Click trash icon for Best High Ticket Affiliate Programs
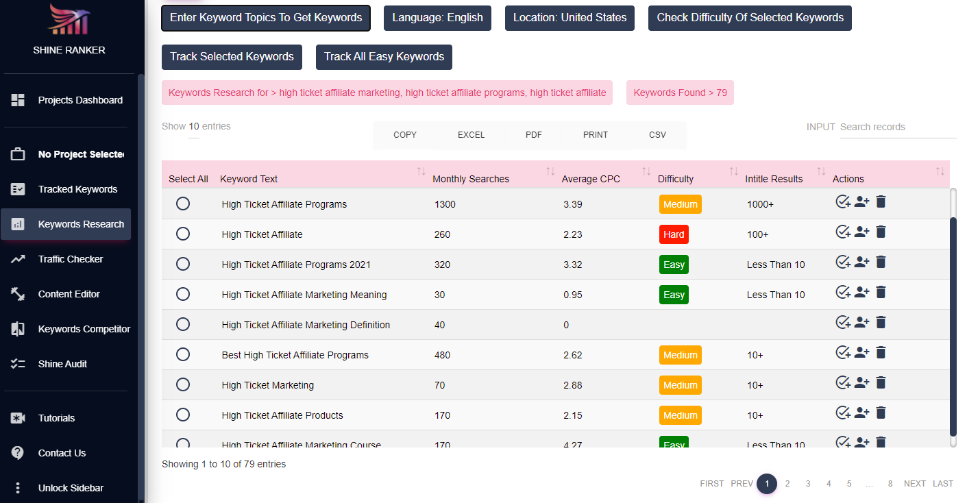This screenshot has width=967, height=503. click(x=881, y=352)
